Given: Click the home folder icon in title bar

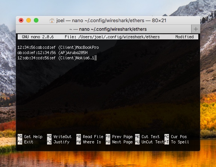Looking at the screenshot, I should (52, 21).
